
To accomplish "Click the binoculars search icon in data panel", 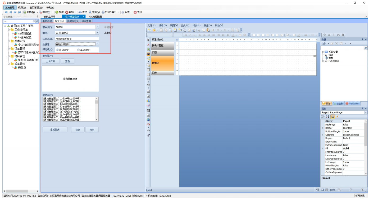I will click(x=366, y=48).
